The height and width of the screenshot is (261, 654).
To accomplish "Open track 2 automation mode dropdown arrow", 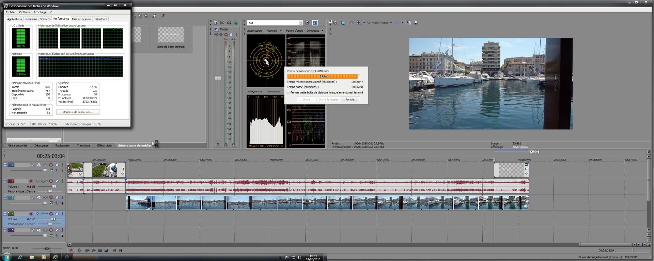I will pos(47,181).
